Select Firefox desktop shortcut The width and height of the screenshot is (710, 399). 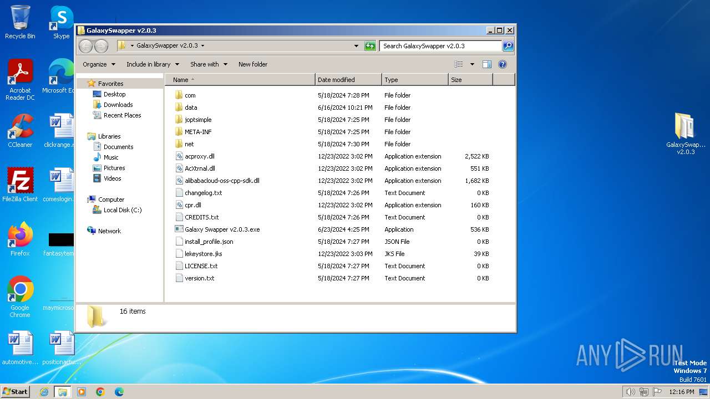20,239
